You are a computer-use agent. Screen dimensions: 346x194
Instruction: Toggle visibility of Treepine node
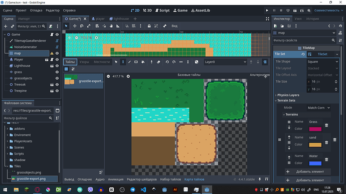click(57, 91)
